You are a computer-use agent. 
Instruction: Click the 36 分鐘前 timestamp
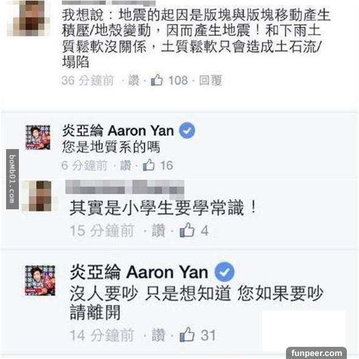tap(88, 80)
